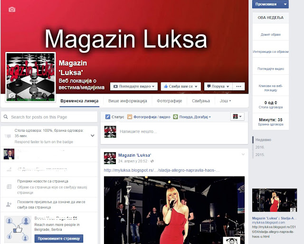Click the public globe icon on post
This screenshot has width=304, height=244.
pos(152,161)
